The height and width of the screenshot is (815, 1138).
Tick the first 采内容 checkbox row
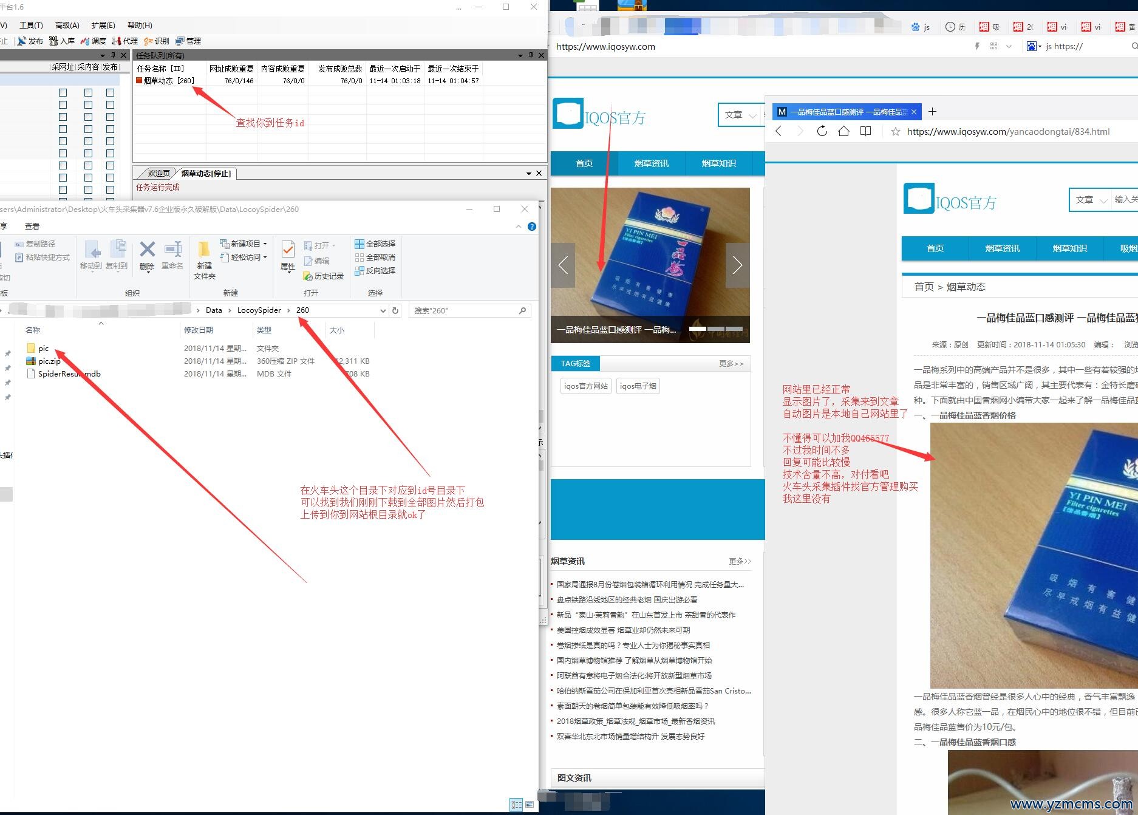(88, 93)
